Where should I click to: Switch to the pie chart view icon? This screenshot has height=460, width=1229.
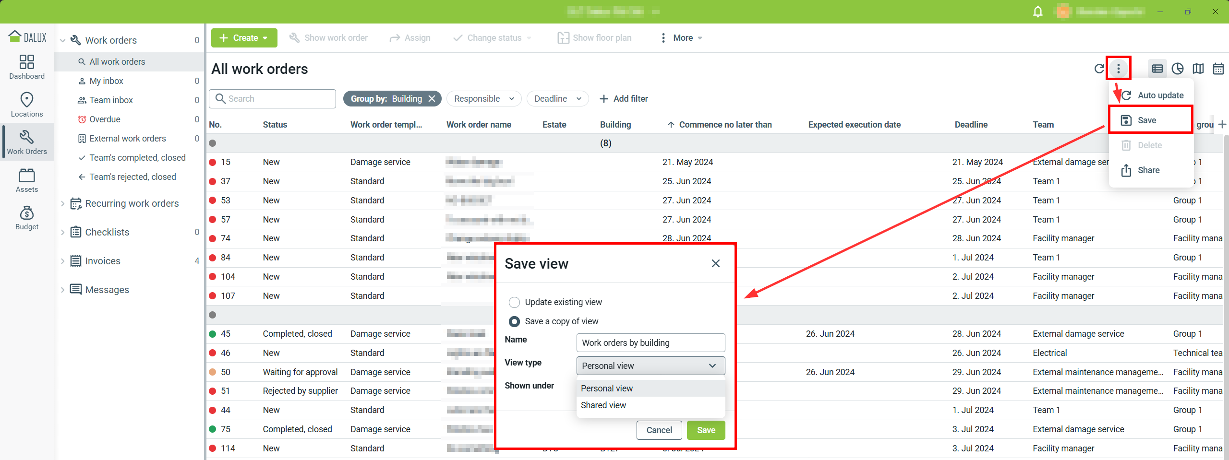click(x=1177, y=69)
